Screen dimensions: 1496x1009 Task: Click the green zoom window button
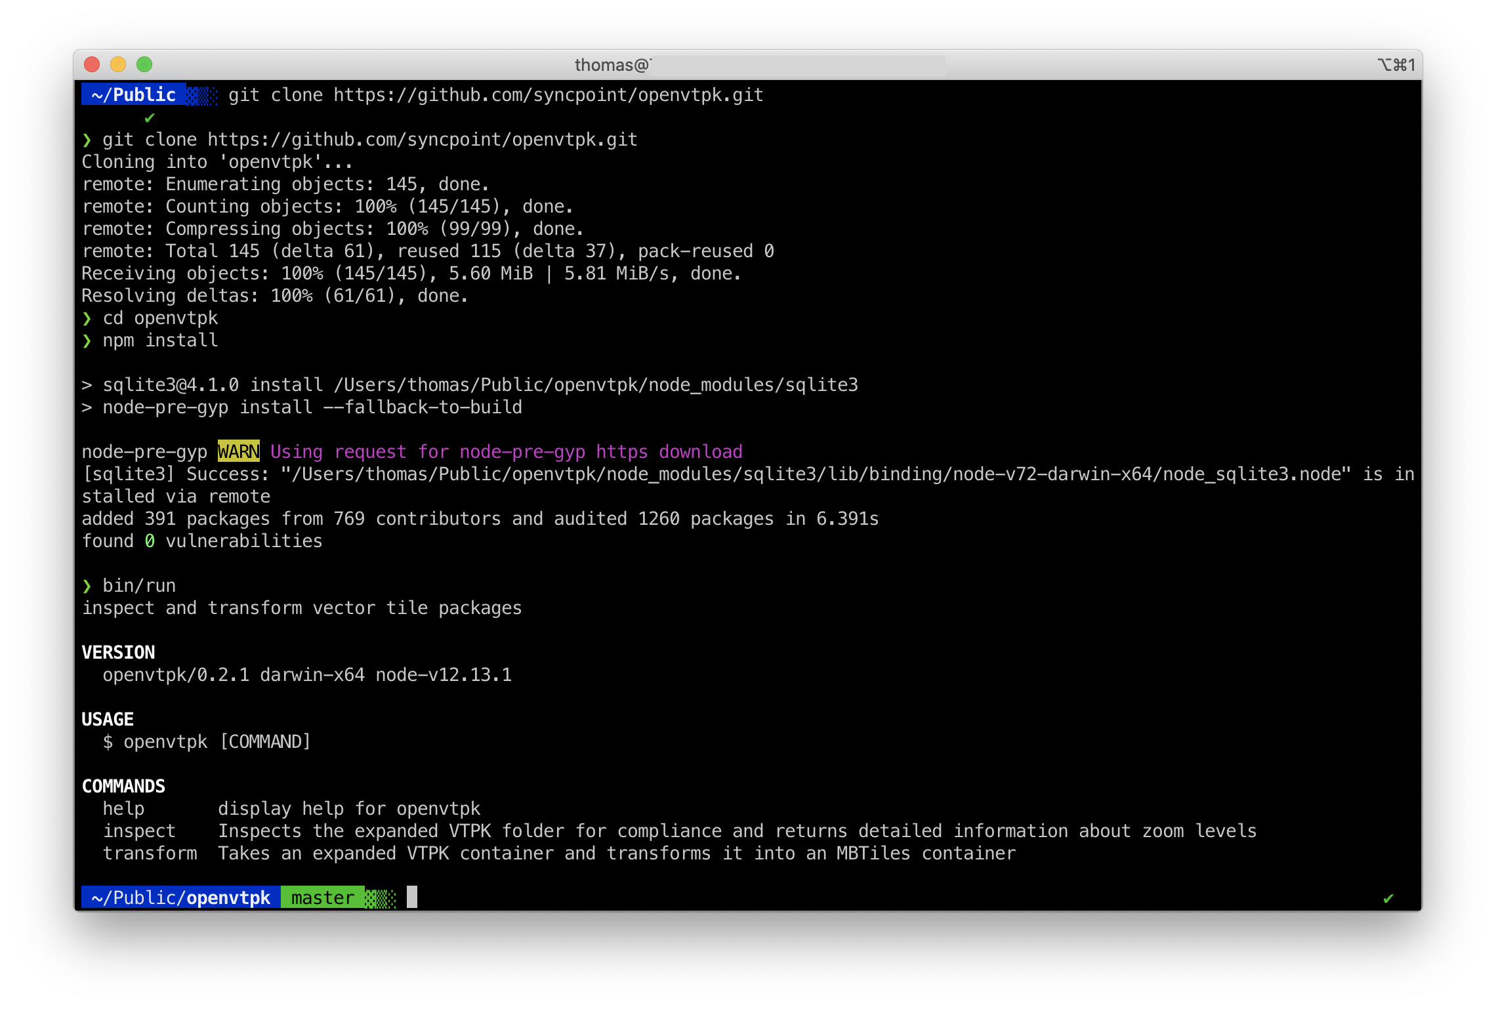(x=144, y=64)
